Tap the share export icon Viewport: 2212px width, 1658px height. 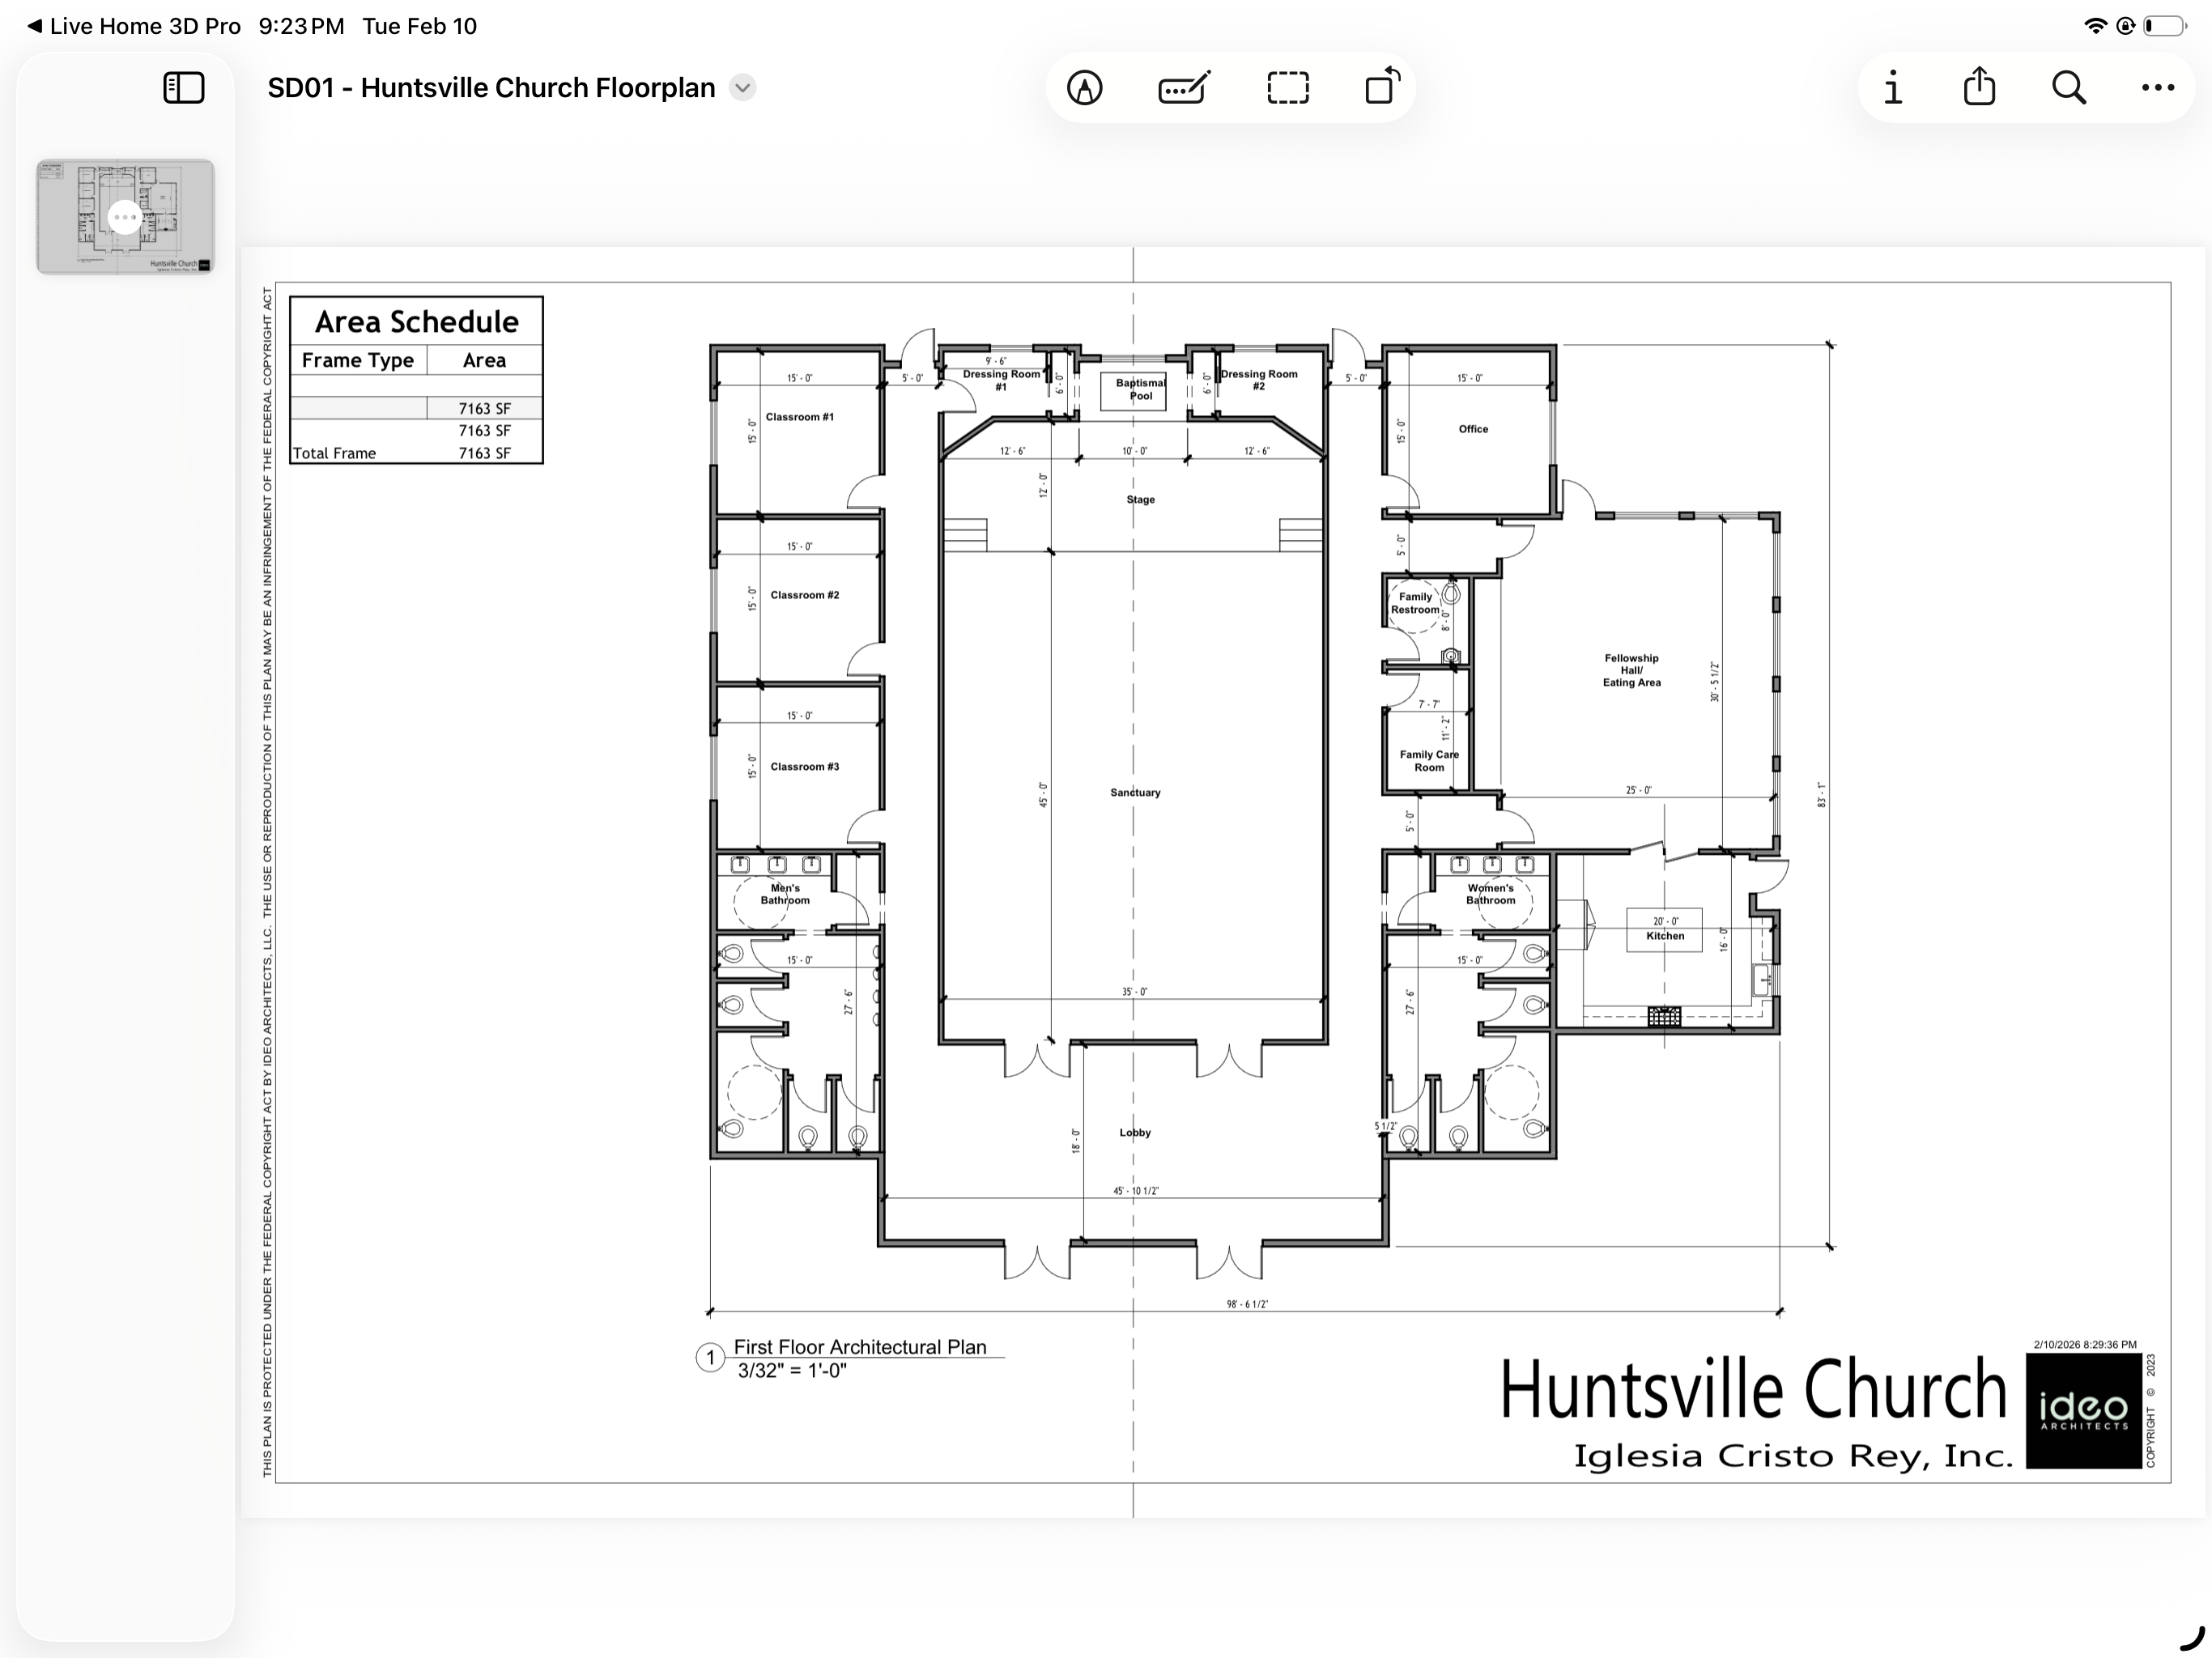point(1979,88)
